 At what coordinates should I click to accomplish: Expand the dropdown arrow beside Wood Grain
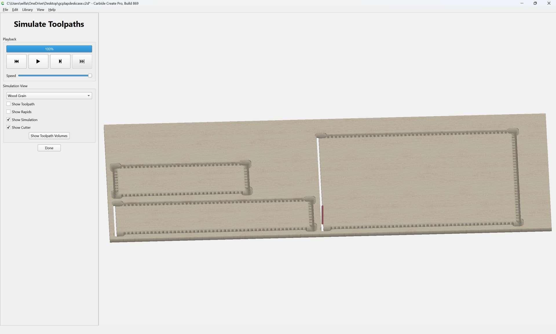[x=89, y=96]
